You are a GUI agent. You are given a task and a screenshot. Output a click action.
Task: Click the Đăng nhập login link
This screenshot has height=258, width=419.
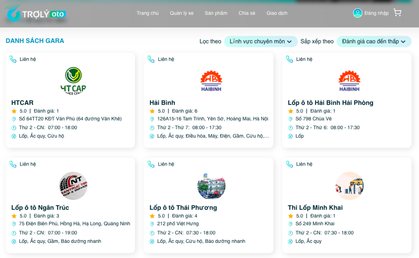[376, 13]
